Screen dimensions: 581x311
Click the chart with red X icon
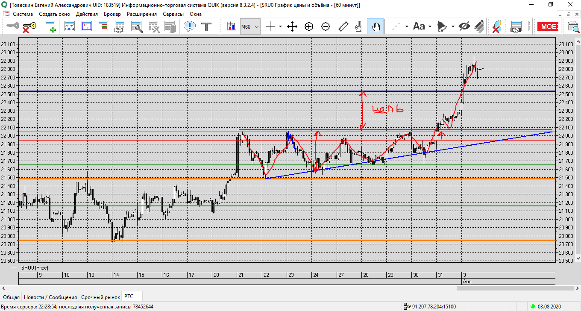tap(496, 26)
